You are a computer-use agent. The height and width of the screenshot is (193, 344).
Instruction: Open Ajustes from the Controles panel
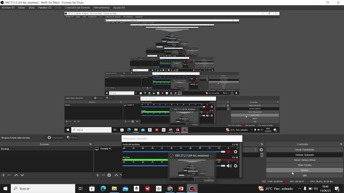[x=304, y=170]
